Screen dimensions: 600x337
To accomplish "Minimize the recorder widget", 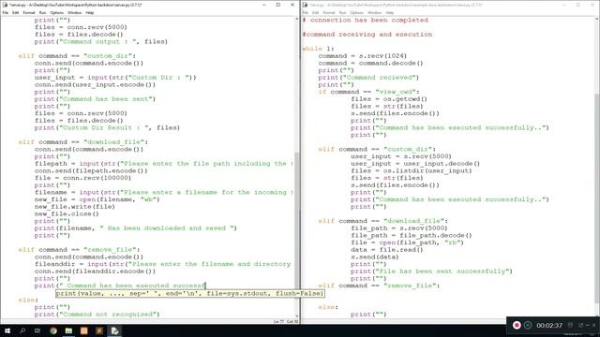I will [x=588, y=325].
